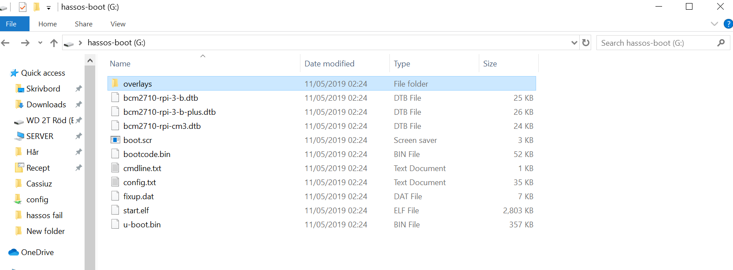This screenshot has height=270, width=733.
Task: Go up one folder level
Action: click(x=54, y=43)
